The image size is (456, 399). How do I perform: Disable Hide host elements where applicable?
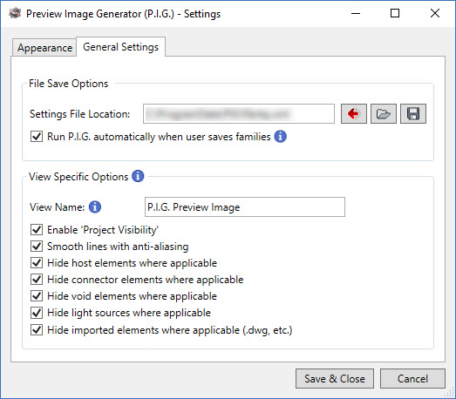click(x=37, y=263)
